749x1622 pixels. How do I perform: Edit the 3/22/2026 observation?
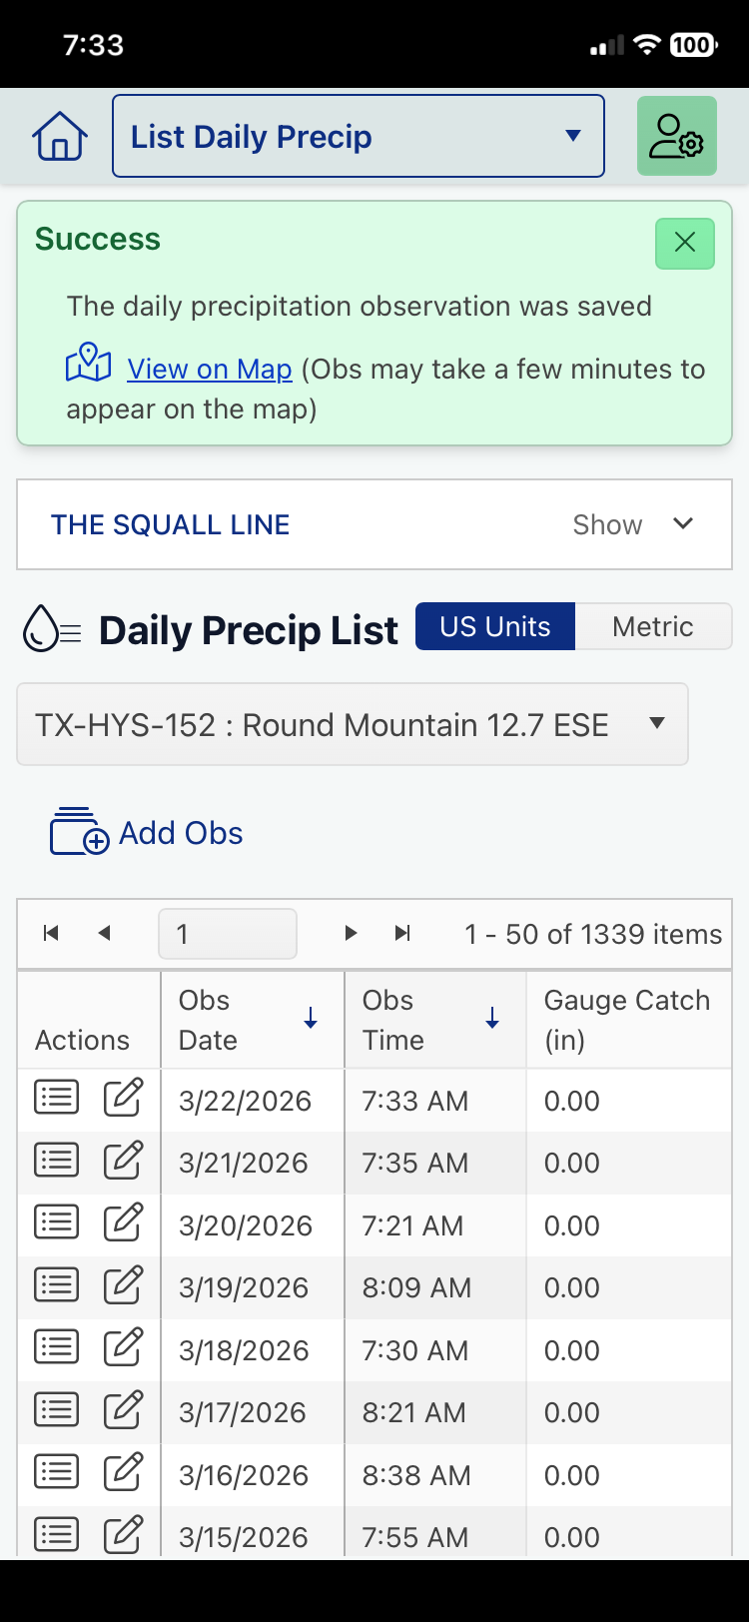point(123,1098)
